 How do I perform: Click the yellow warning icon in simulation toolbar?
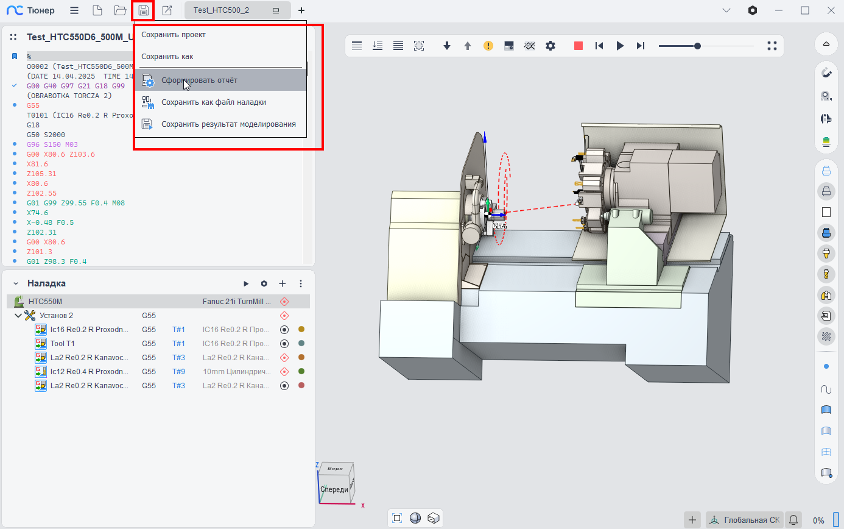pos(488,46)
